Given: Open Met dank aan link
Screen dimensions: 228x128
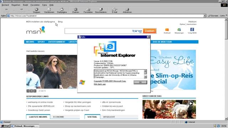Looking at the screenshot, I should click(100, 84).
